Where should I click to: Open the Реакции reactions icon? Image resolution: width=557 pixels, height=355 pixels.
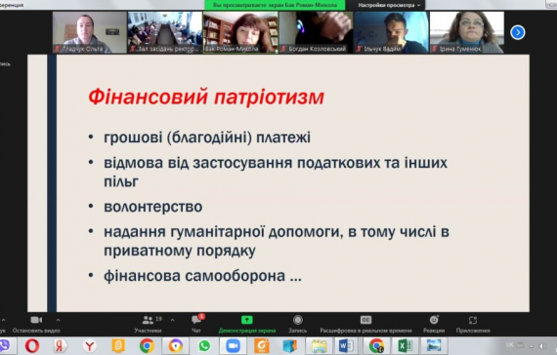pos(434,320)
